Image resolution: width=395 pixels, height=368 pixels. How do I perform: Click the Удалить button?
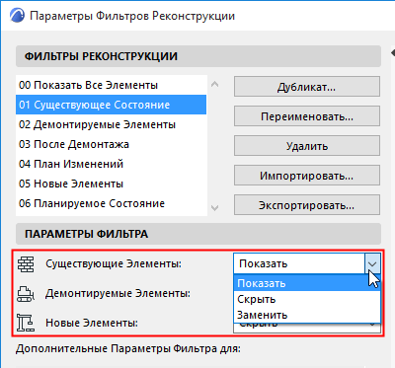(307, 146)
